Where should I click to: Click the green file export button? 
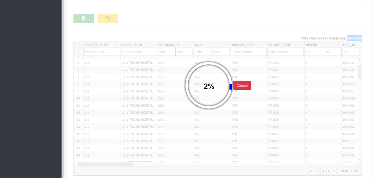coord(84,18)
